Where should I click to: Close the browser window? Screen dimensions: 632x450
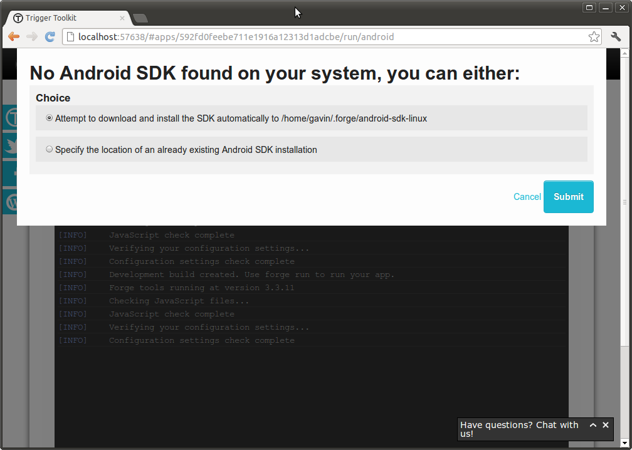622,8
